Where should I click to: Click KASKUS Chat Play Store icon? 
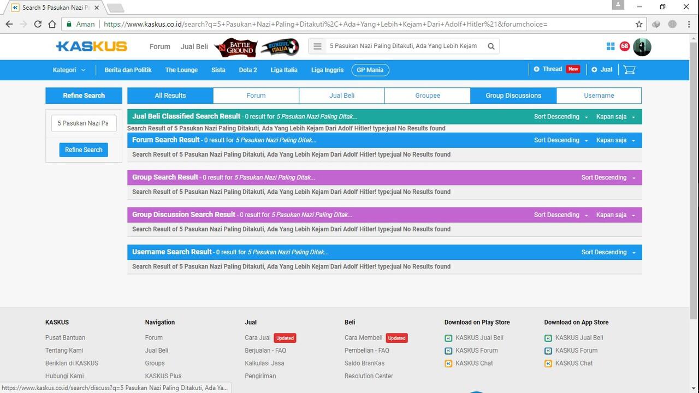[x=449, y=364]
